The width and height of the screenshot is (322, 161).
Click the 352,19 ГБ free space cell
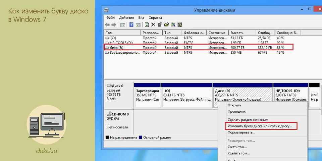coord(265,48)
